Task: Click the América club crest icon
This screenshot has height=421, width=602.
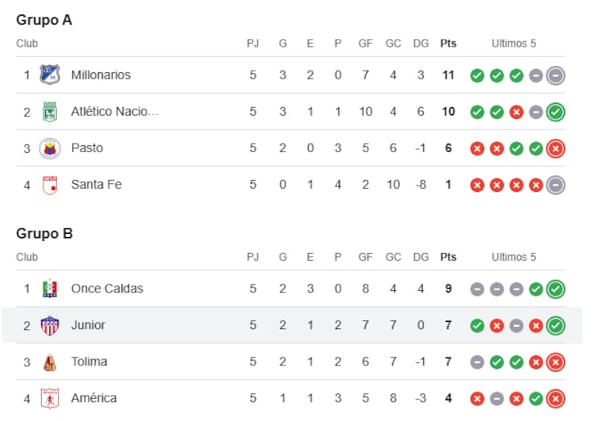Action: coord(50,398)
